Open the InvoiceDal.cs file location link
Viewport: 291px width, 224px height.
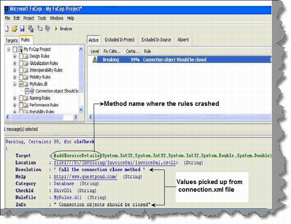coord(115,163)
